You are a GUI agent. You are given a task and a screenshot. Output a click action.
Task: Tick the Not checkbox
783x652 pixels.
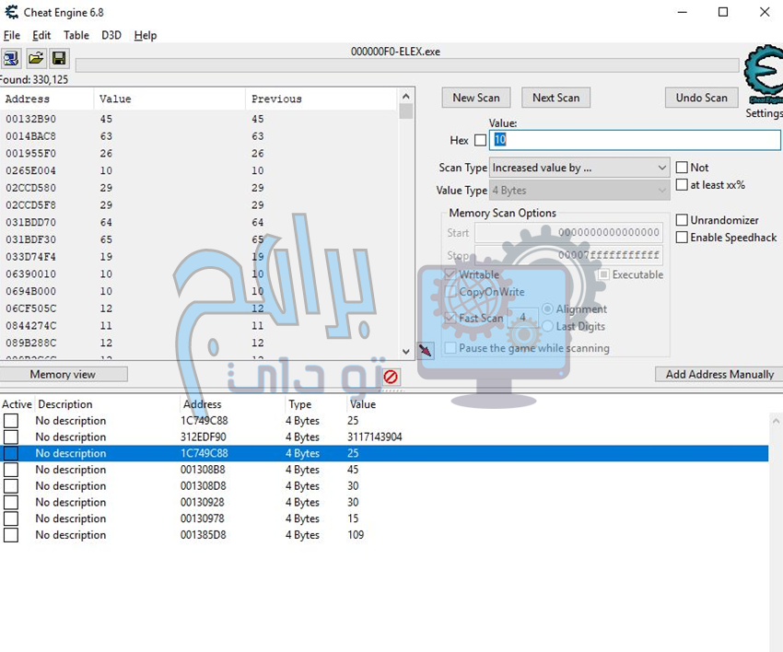pos(682,168)
